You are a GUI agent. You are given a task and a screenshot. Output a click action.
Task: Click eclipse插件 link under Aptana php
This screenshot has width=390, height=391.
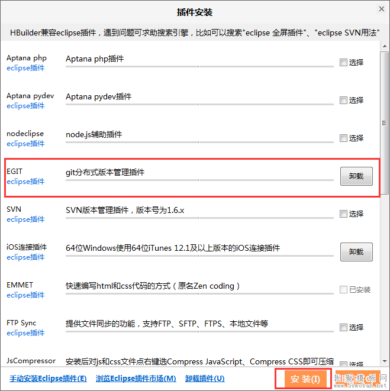coord(25,68)
